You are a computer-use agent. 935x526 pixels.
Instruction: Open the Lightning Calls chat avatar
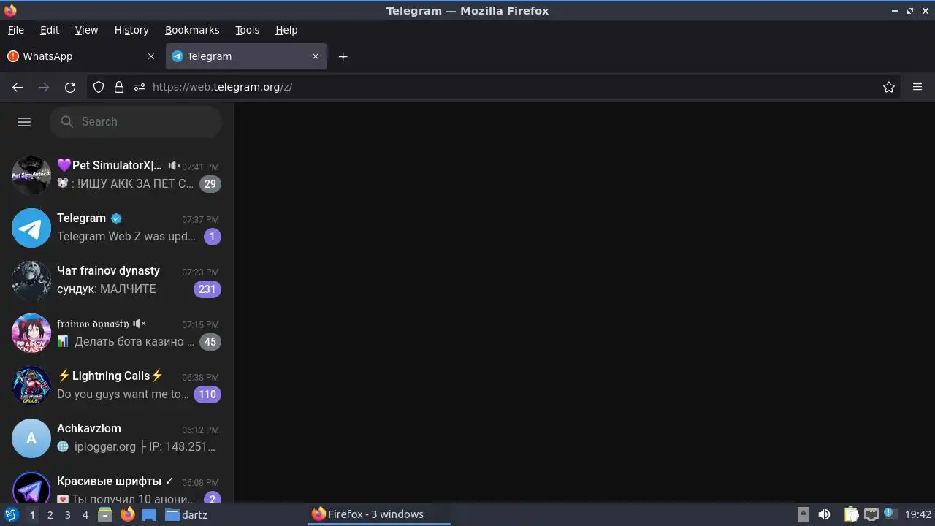31,385
